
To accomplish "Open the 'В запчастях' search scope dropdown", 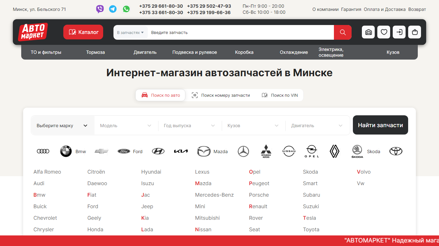I will point(130,32).
